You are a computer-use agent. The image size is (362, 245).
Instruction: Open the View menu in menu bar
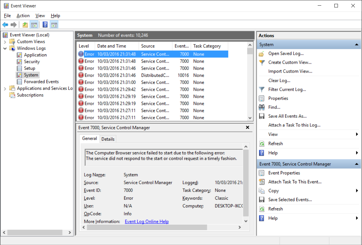coord(40,16)
